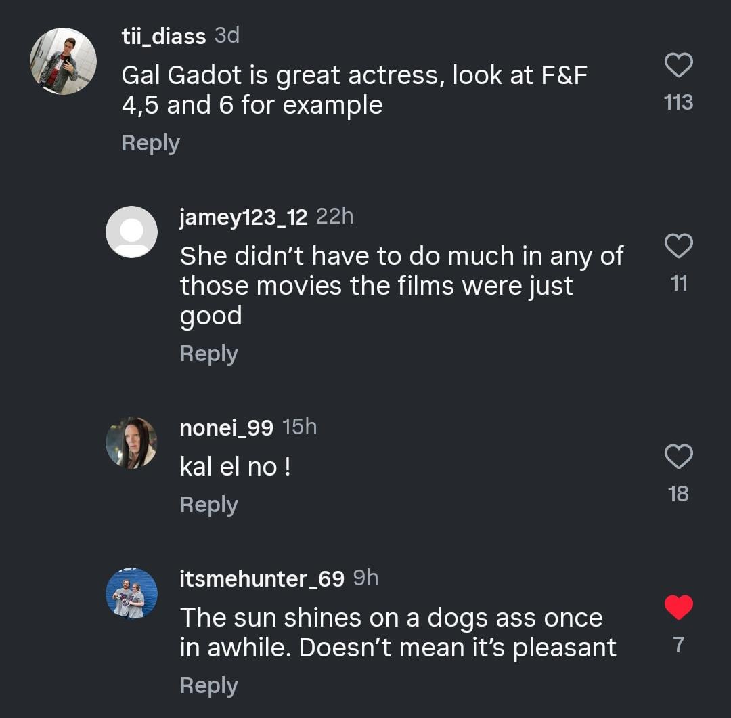Tap the heart on nonei_99's comment
The image size is (731, 718).
coord(678,457)
